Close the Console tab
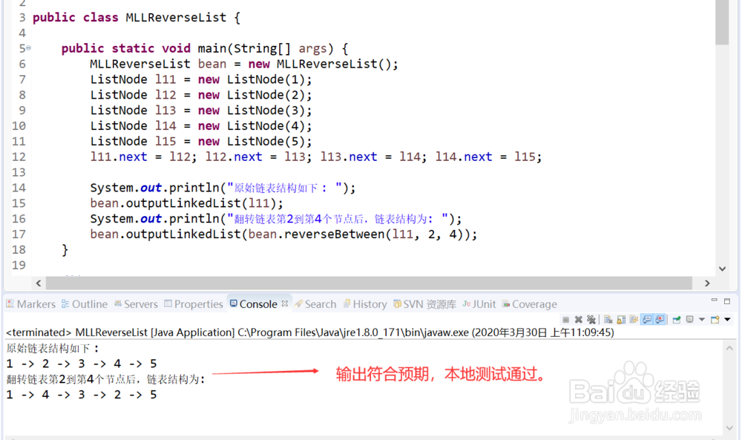742x440 pixels. click(x=284, y=303)
